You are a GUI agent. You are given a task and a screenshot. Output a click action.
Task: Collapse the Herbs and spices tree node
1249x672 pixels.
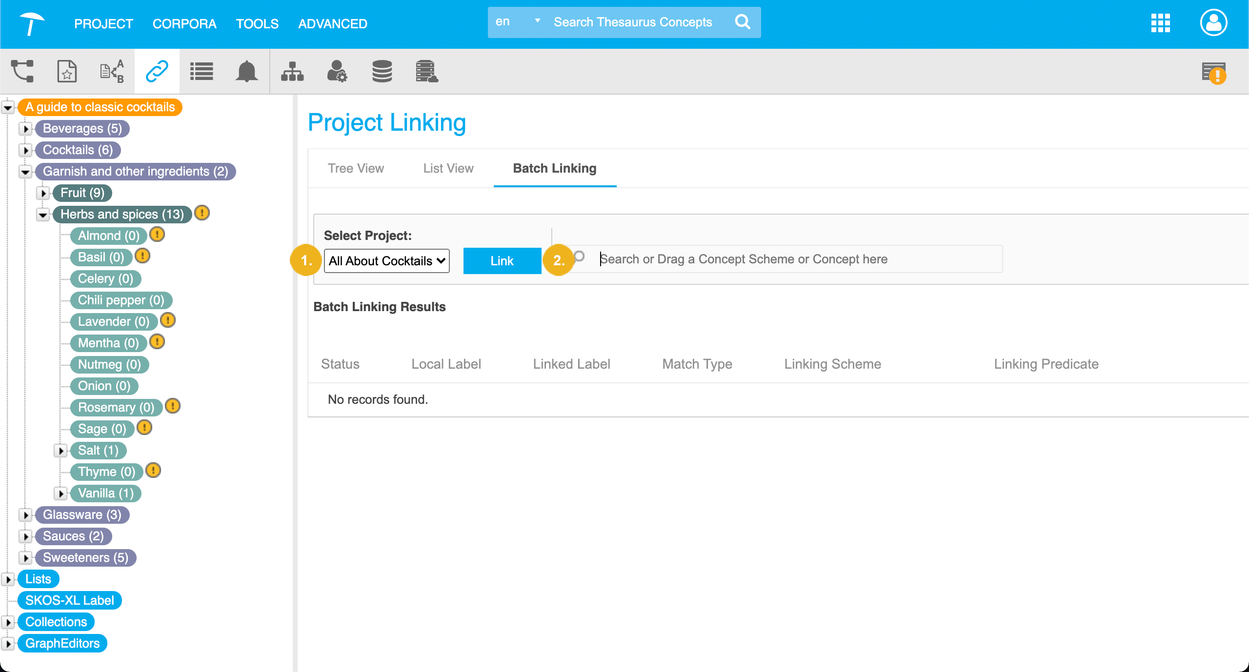[x=43, y=215]
